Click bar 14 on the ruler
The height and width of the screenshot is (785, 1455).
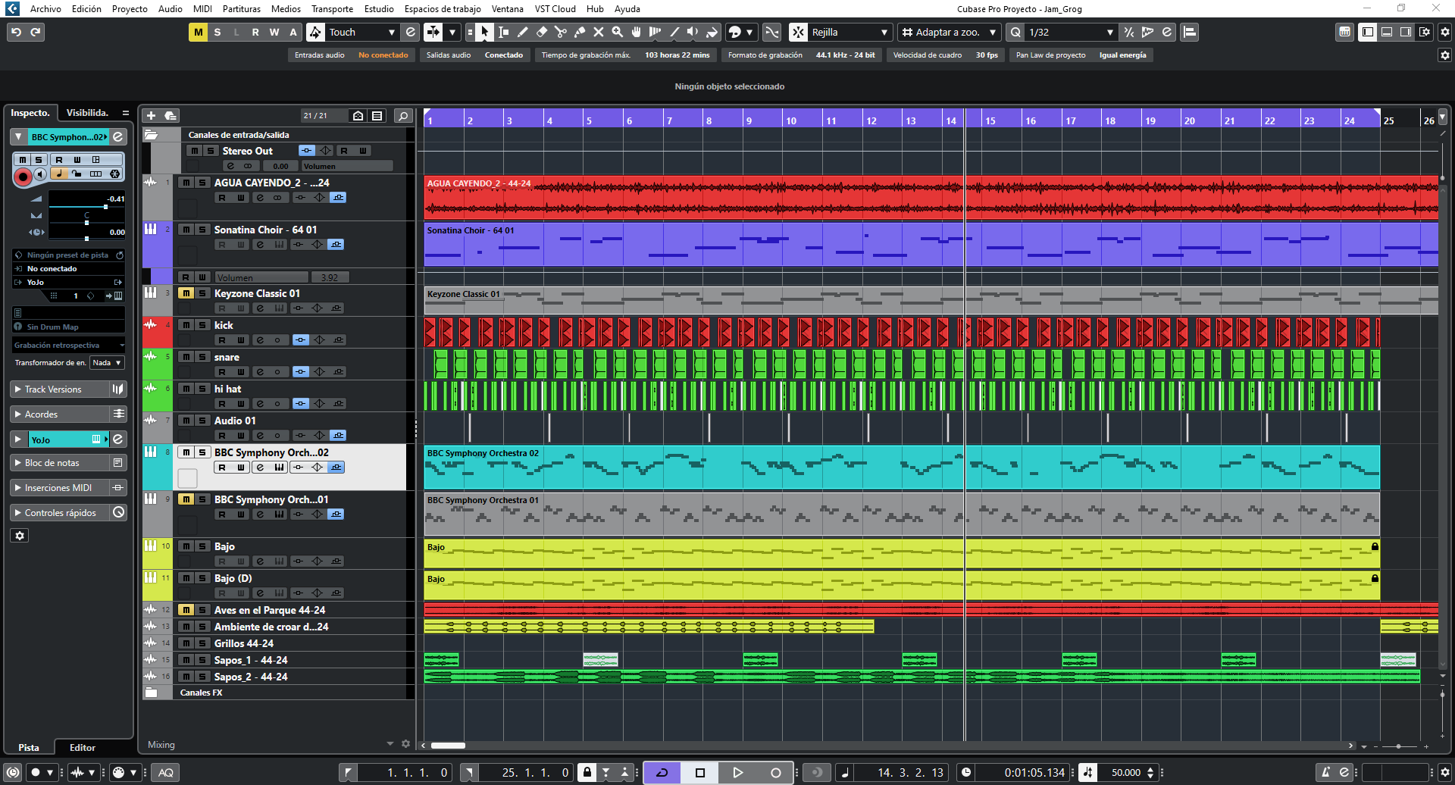[x=950, y=120]
